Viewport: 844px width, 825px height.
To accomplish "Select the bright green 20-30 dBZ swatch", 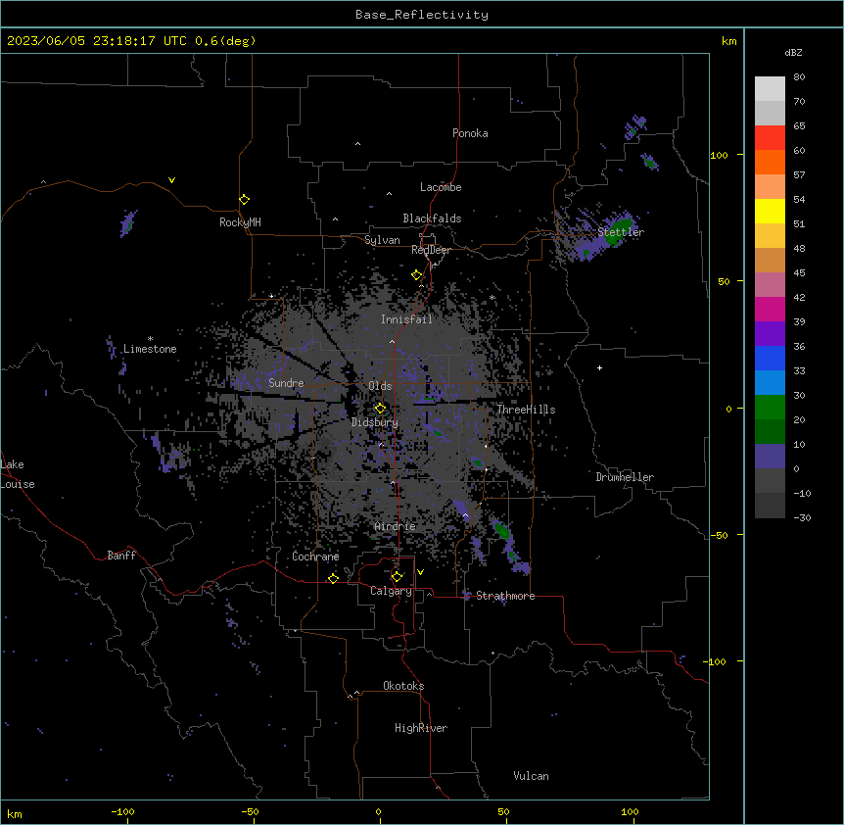I will (x=770, y=408).
